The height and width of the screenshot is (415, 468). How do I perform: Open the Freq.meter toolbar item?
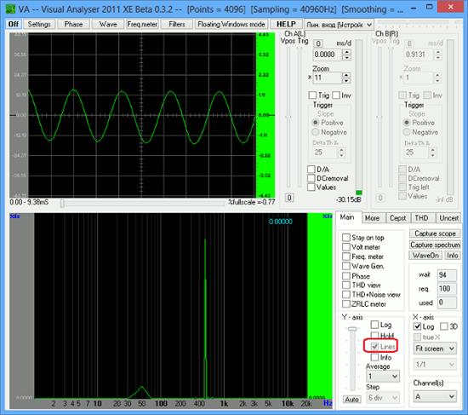coord(142,24)
